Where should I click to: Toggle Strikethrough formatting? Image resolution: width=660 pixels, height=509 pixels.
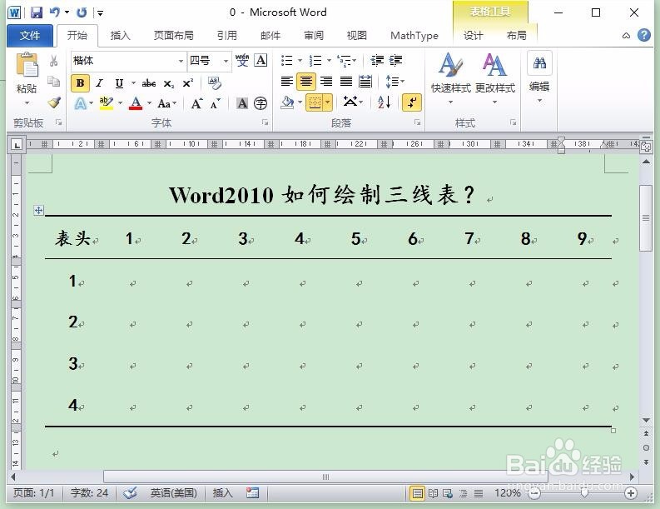click(149, 83)
